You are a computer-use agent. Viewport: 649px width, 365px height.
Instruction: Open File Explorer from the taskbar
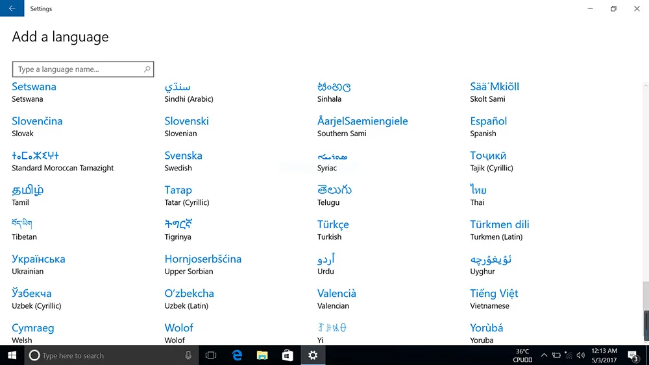[262, 355]
